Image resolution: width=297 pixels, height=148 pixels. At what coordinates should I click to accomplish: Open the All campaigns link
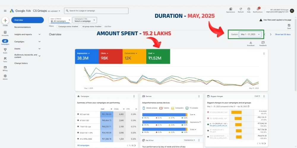(x=83, y=145)
